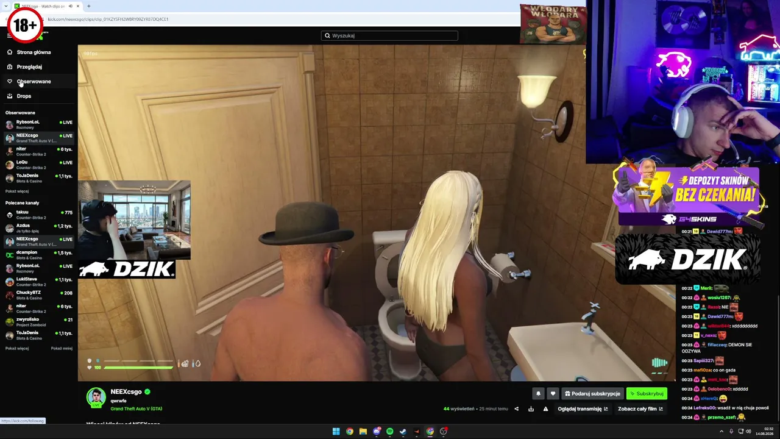Viewport: 780px width, 439px height.
Task: Open Chrome from the taskbar
Action: click(x=349, y=432)
